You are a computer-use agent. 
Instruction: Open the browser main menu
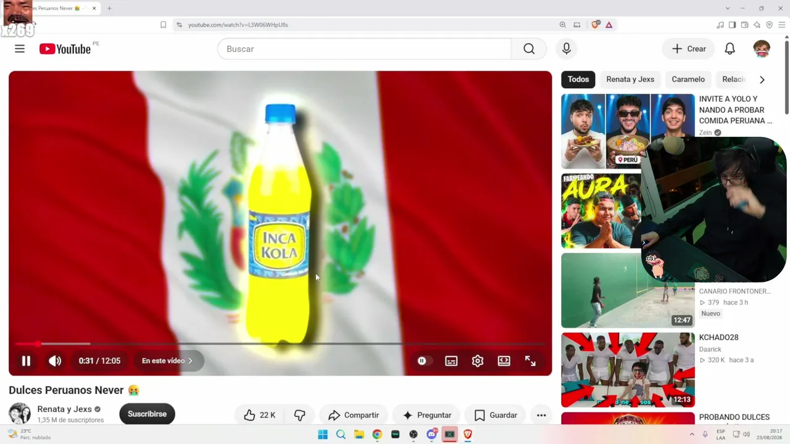[x=781, y=25]
